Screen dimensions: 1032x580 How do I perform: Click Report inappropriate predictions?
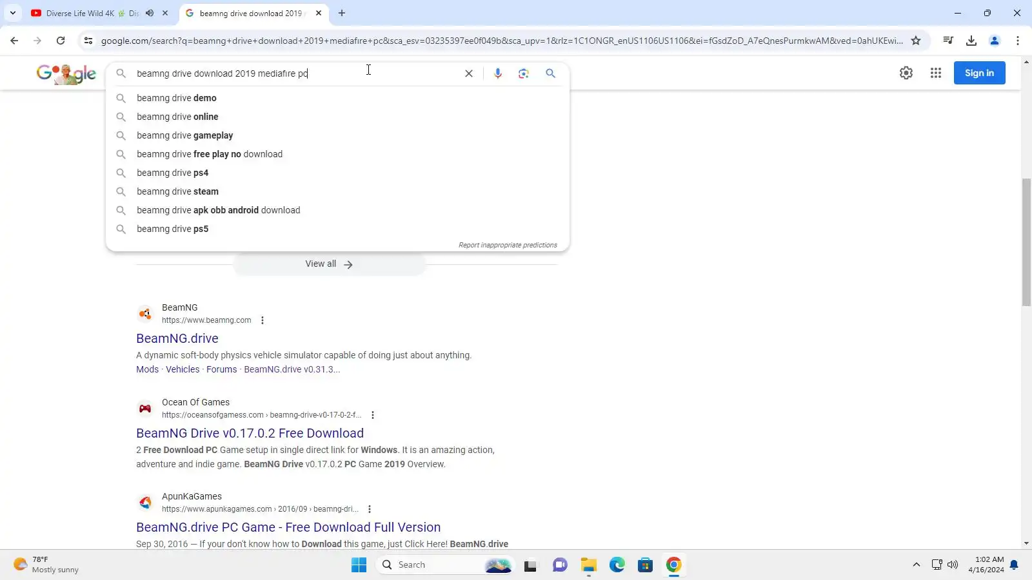click(508, 245)
